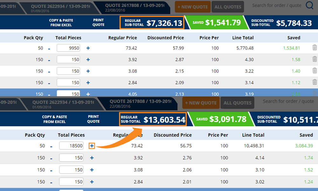Screen dimensions: 318x191
Task: Delete the line totaling 5,770.48
Action: [x=315, y=48]
